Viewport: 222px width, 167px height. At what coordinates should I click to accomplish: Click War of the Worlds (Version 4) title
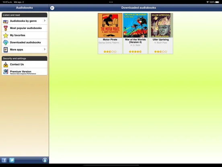(136, 41)
